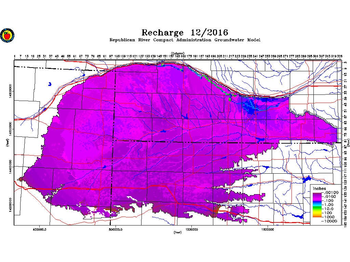This screenshot has width=350, height=262.
Task: Click the (feet) label below the x-axis
Action: tap(178, 233)
